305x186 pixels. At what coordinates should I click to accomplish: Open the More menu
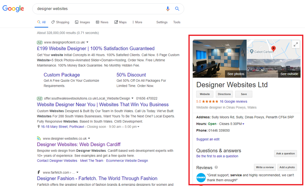tap(137, 22)
